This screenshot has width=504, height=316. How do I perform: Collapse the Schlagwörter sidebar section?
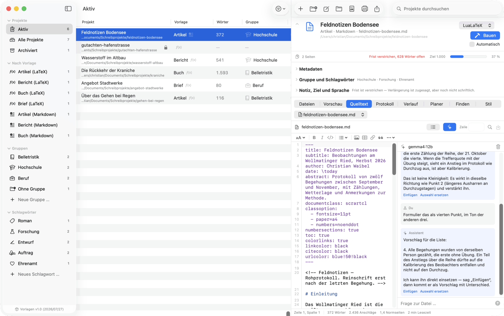click(9, 212)
